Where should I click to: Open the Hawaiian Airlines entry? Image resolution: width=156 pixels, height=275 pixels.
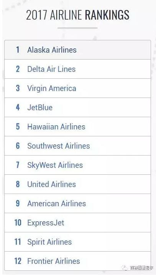77,126
